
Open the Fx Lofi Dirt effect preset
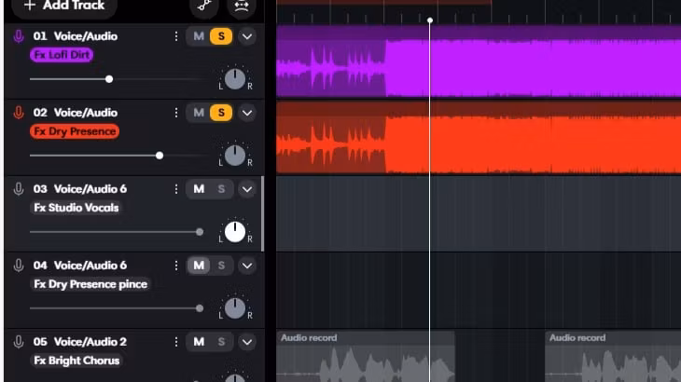click(x=62, y=55)
